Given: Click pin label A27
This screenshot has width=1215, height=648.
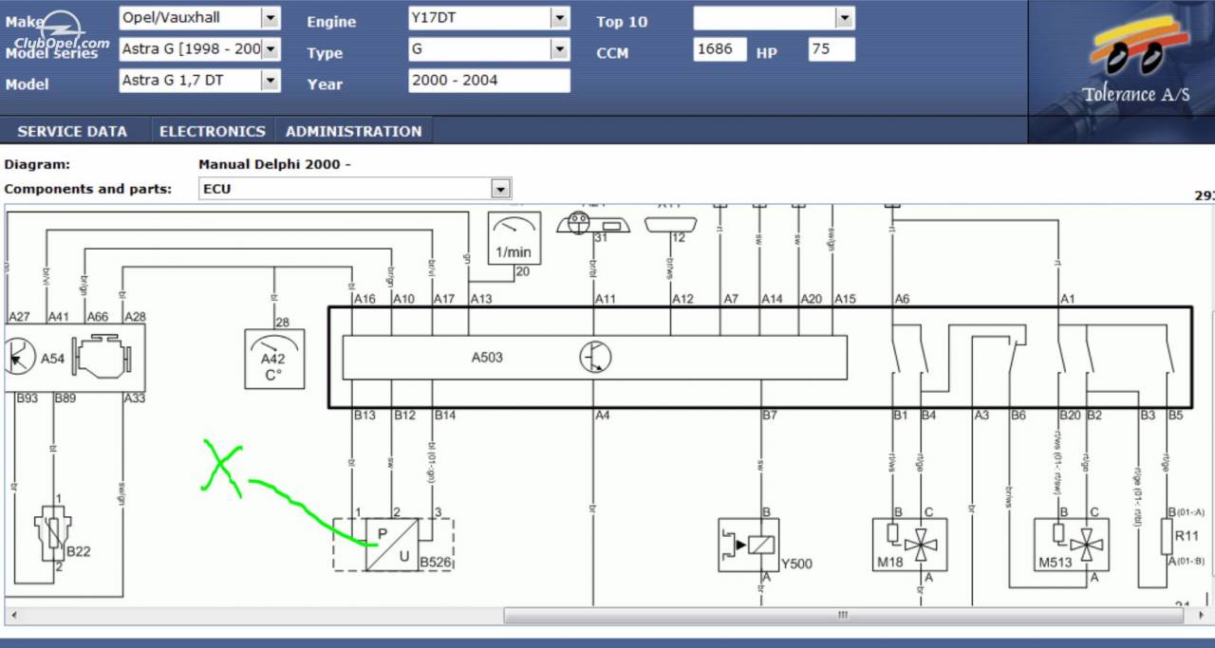Looking at the screenshot, I should [x=19, y=317].
